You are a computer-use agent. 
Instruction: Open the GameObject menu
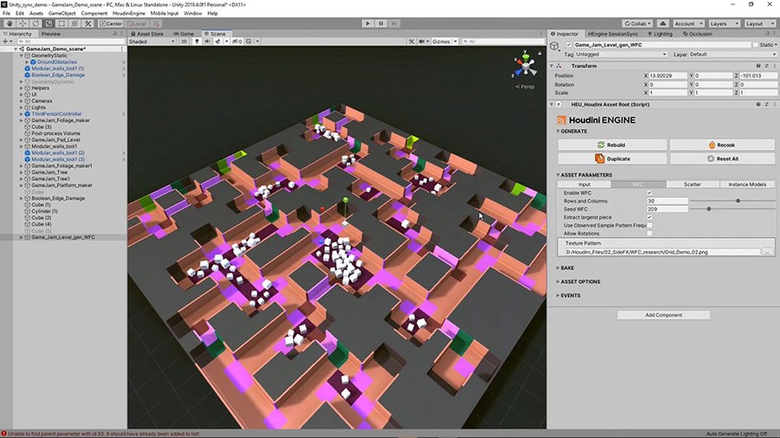click(62, 13)
